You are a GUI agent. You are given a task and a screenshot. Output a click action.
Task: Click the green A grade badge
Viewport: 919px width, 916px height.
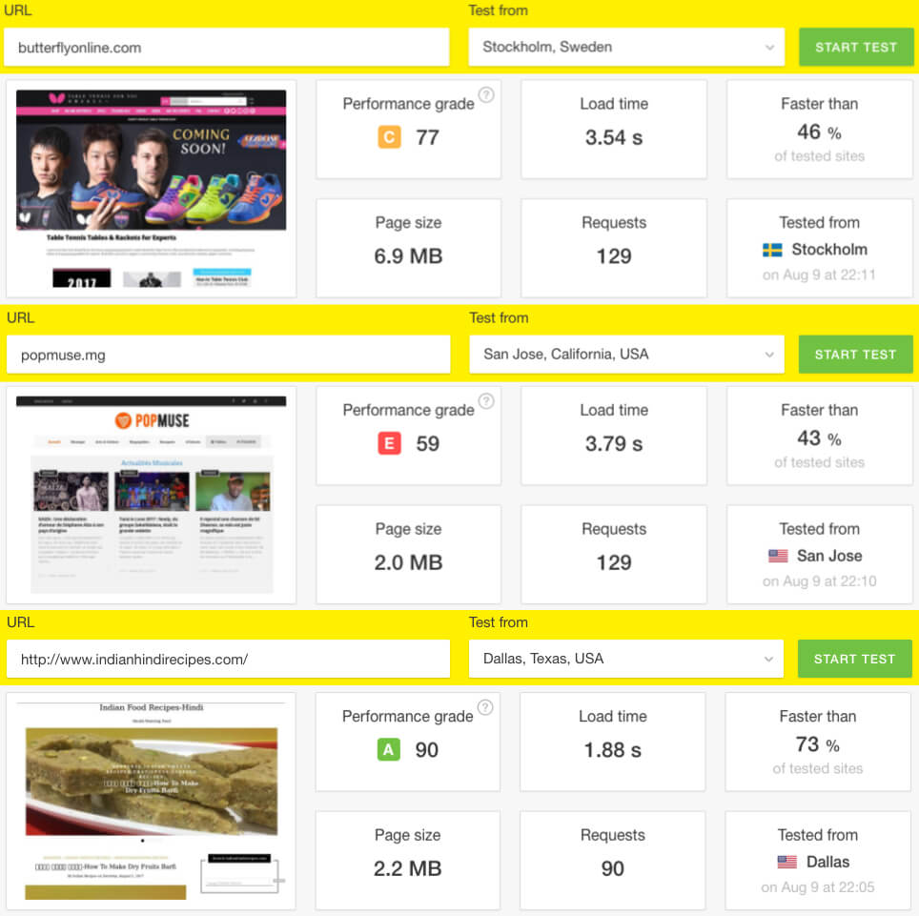click(x=388, y=749)
